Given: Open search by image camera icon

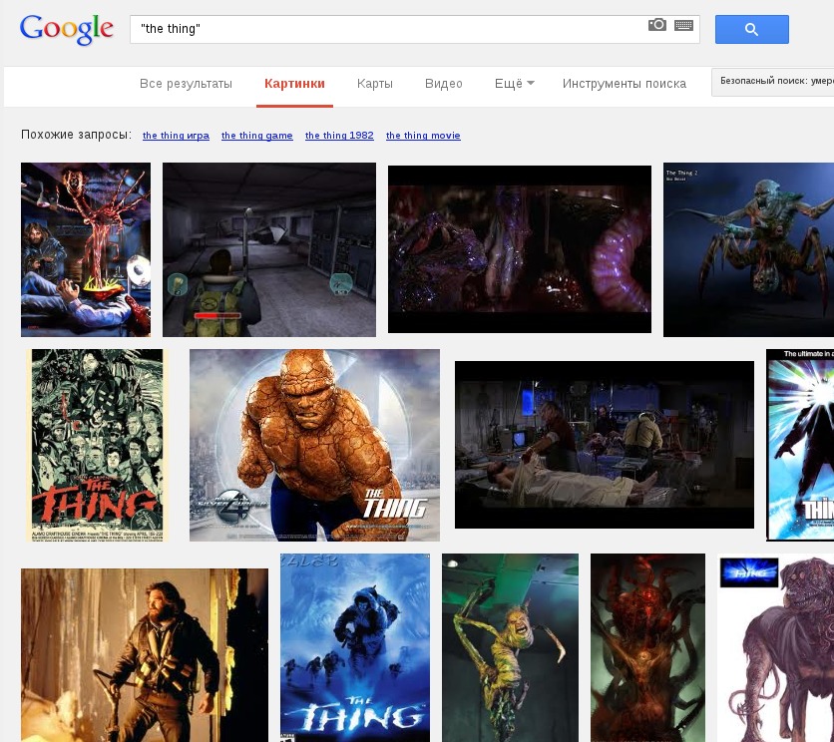Looking at the screenshot, I should coord(656,25).
